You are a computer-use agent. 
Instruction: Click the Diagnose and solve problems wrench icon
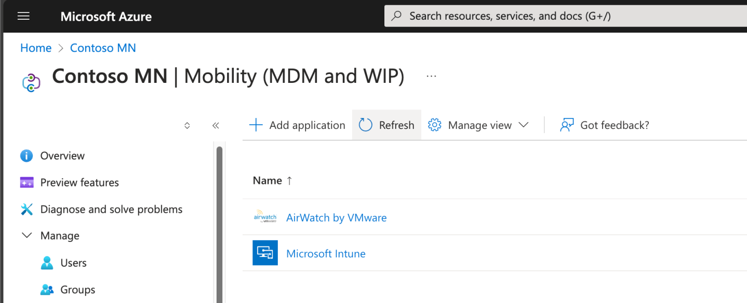[x=26, y=209]
